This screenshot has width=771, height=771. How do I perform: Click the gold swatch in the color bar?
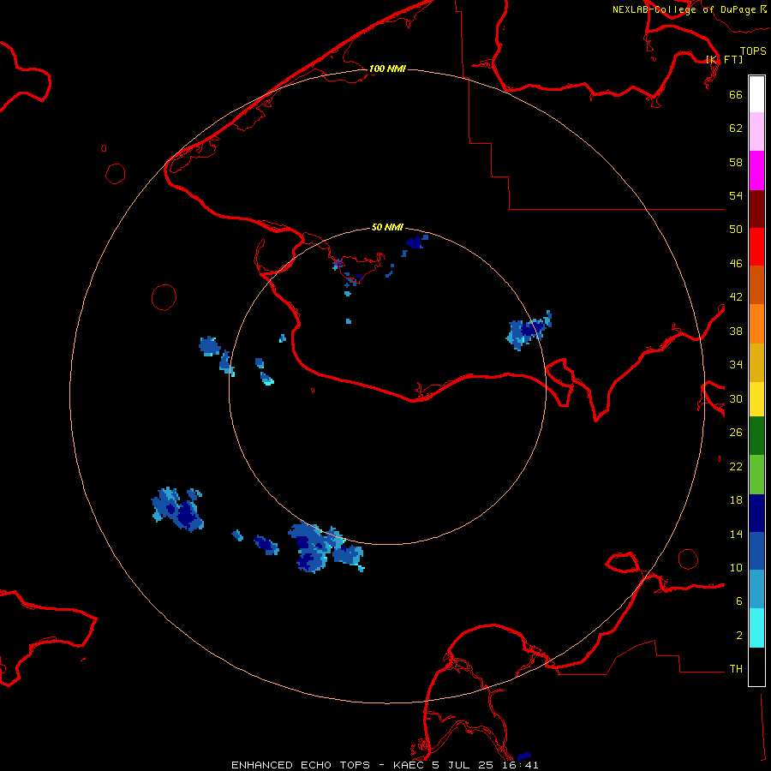click(x=756, y=362)
